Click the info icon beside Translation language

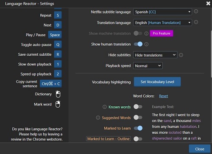coord(196,22)
